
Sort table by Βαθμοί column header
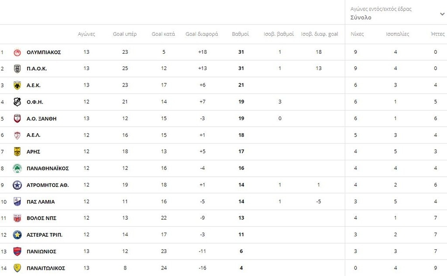tap(240, 34)
